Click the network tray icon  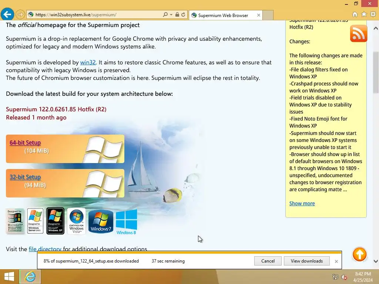coord(335,277)
